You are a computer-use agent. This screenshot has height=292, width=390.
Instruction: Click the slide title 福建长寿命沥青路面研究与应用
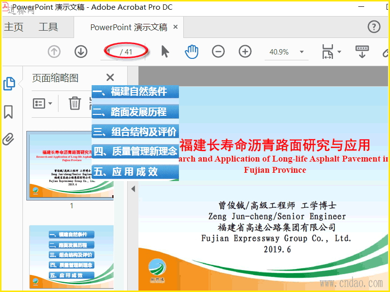274,145
